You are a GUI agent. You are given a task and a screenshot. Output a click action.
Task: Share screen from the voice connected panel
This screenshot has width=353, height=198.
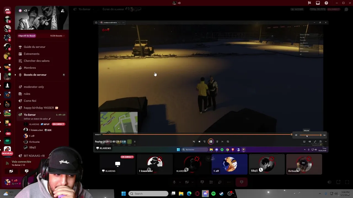(x=26, y=171)
